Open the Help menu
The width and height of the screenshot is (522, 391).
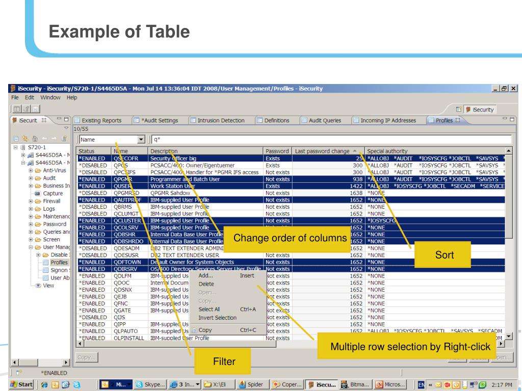click(71, 97)
